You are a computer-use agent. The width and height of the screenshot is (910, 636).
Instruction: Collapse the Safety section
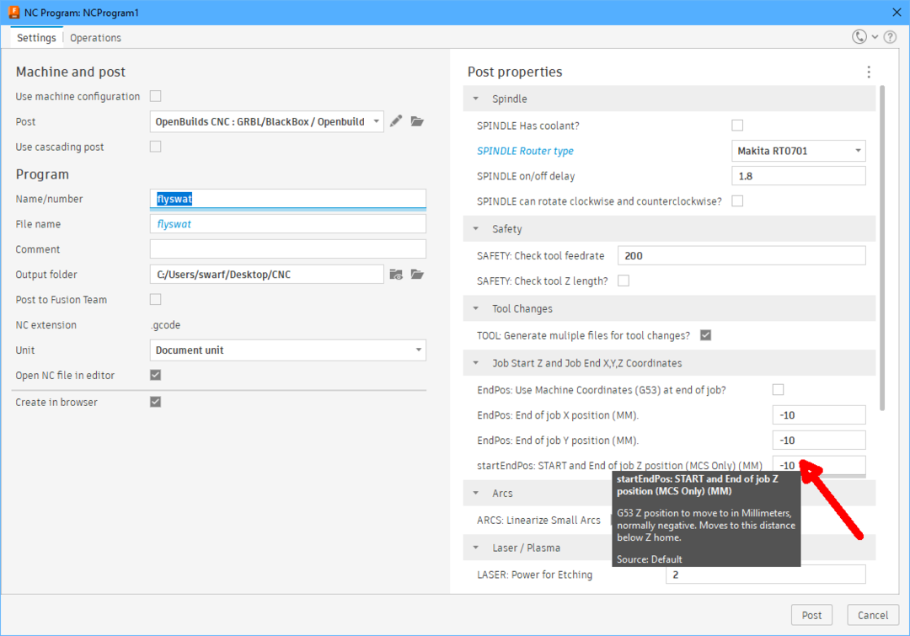click(x=477, y=229)
